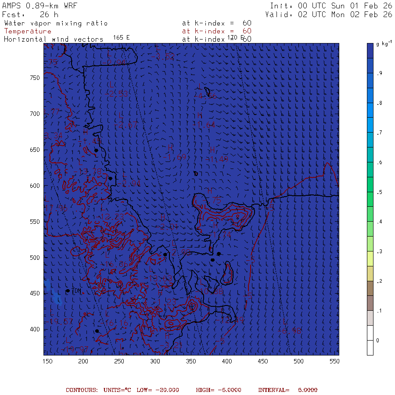Click the "150" x-axis label
Viewport: 395px width, 395px height.
tap(47, 362)
